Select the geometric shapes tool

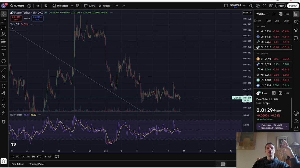[x=3, y=48]
